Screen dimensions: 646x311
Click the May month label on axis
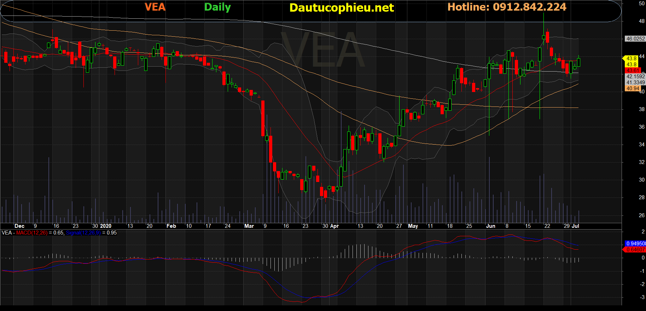point(413,226)
